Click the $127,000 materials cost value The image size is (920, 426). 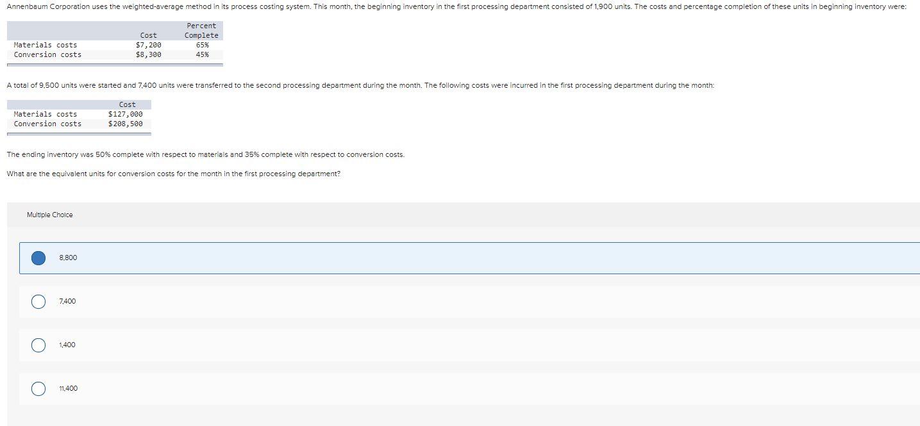click(126, 114)
